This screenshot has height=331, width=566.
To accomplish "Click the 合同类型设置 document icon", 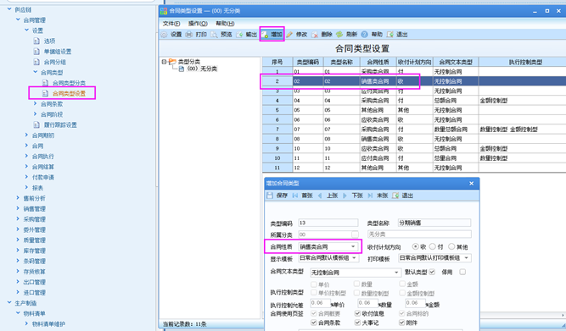I will [45, 93].
